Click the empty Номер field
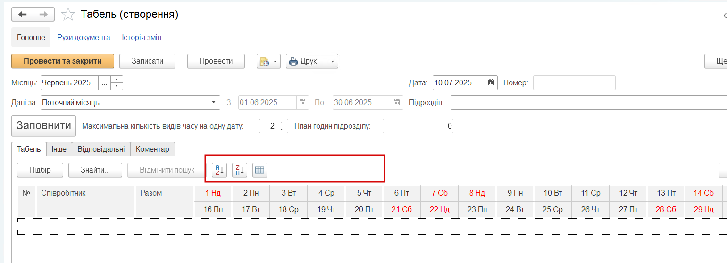 pyautogui.click(x=574, y=82)
